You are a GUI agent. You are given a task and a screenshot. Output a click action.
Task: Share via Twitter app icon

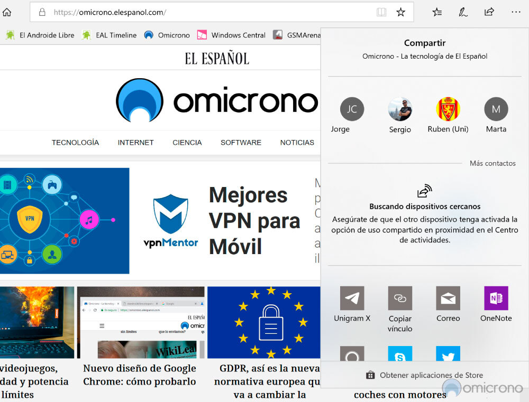pyautogui.click(x=448, y=354)
